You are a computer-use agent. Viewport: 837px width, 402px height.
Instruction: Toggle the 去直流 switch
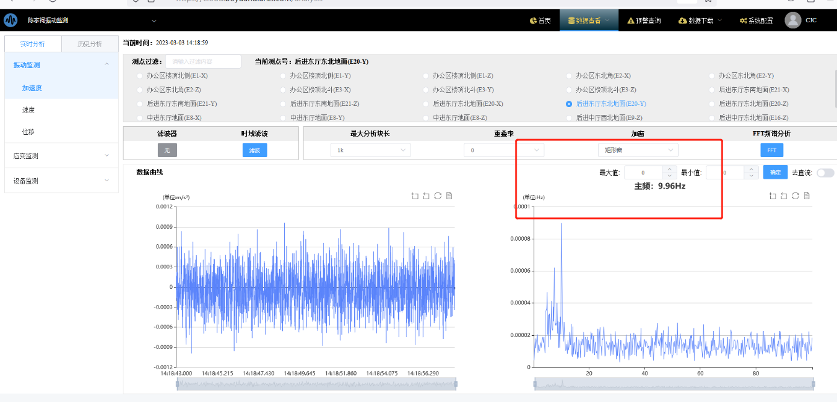pos(825,173)
